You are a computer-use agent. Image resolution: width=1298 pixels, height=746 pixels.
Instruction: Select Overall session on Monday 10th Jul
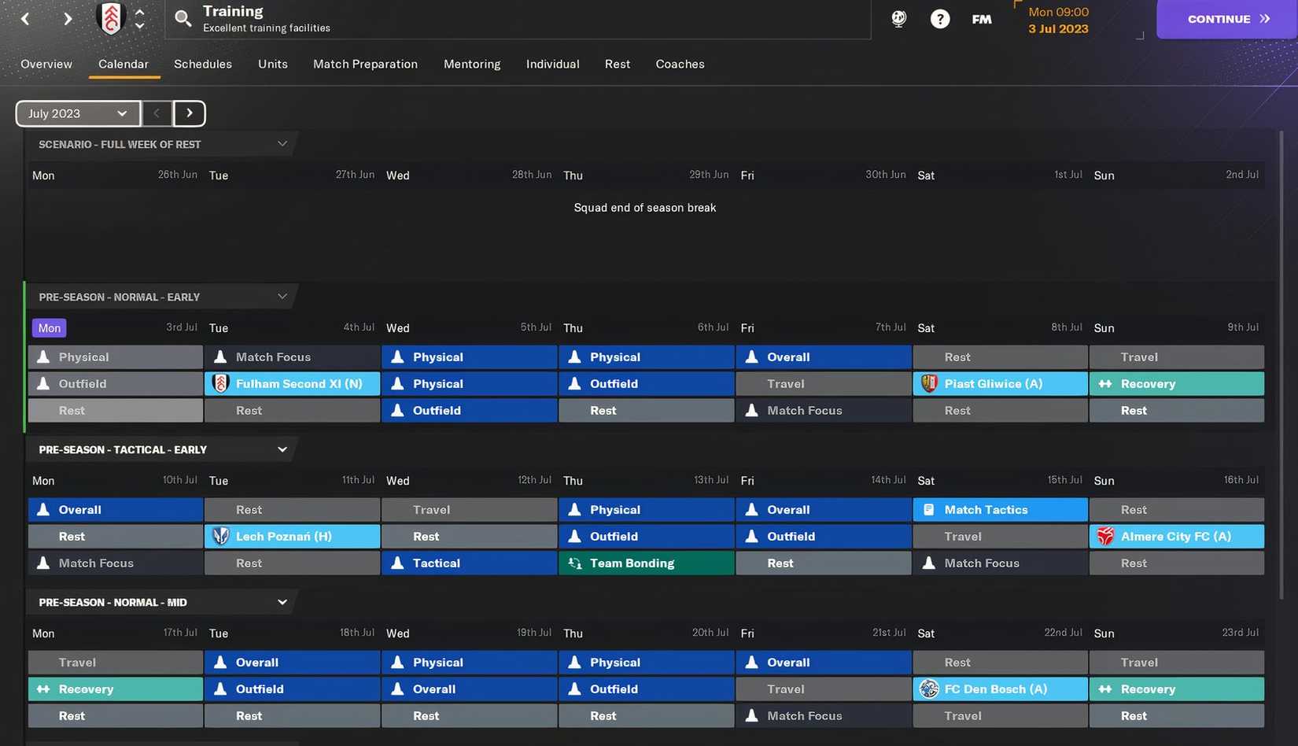[116, 510]
